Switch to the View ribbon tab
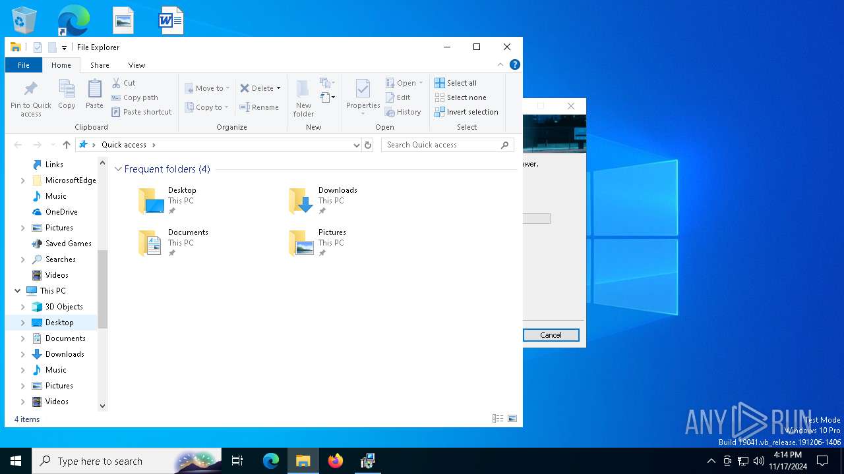The height and width of the screenshot is (474, 844). point(136,65)
